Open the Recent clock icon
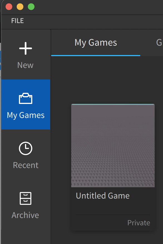The height and width of the screenshot is (244, 163). [x=26, y=148]
